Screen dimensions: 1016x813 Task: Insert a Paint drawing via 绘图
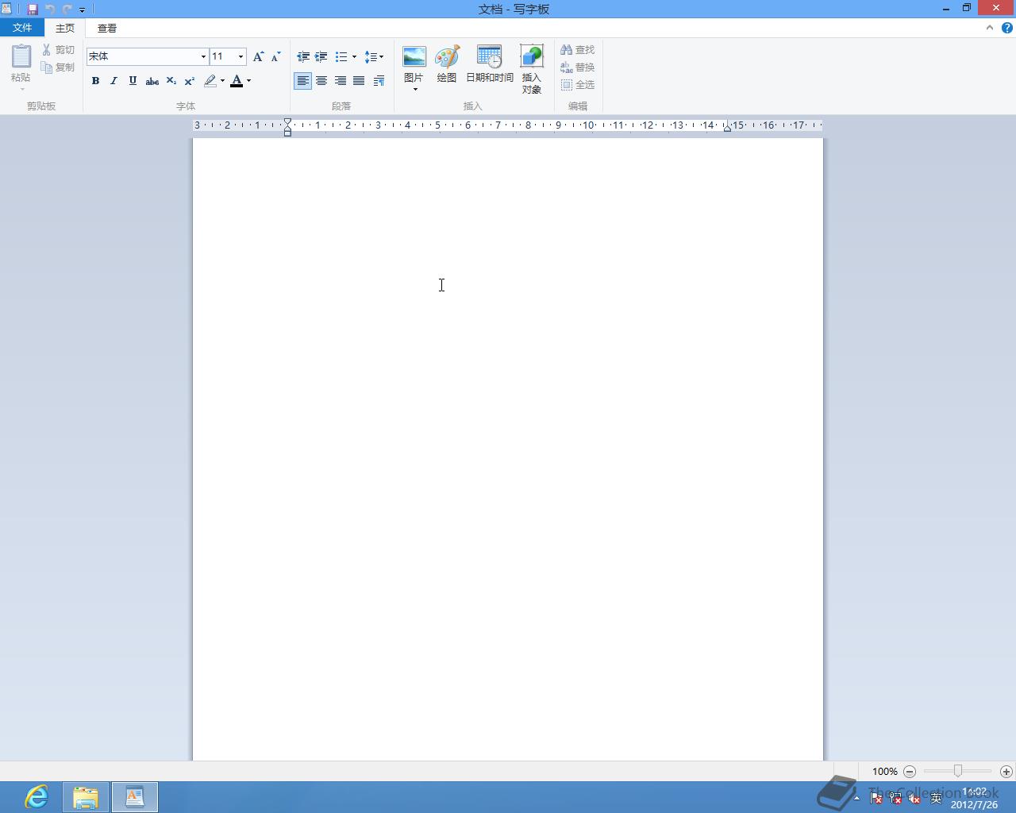coord(447,64)
